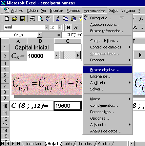Click the Excel logo in title bar

3,3
